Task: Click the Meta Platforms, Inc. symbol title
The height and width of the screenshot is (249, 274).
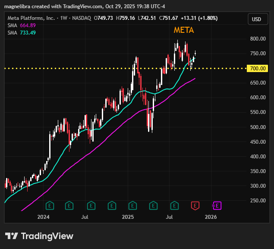Action: (31, 18)
